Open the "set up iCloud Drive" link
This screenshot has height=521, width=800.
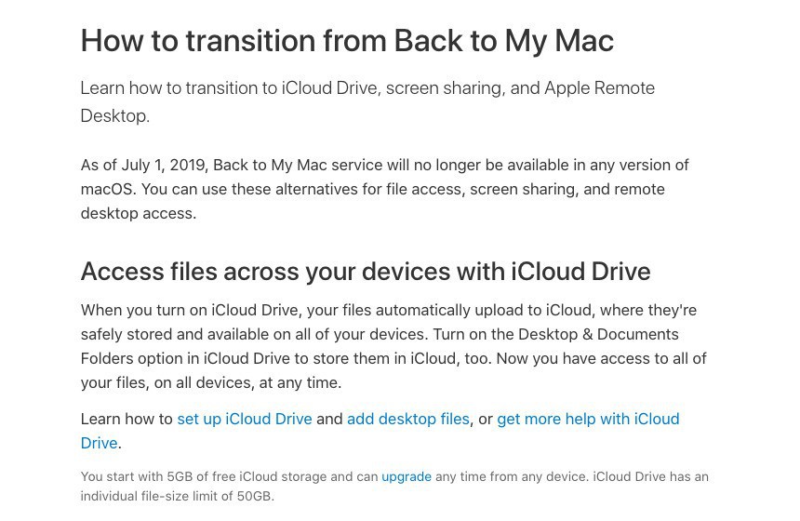[245, 420]
